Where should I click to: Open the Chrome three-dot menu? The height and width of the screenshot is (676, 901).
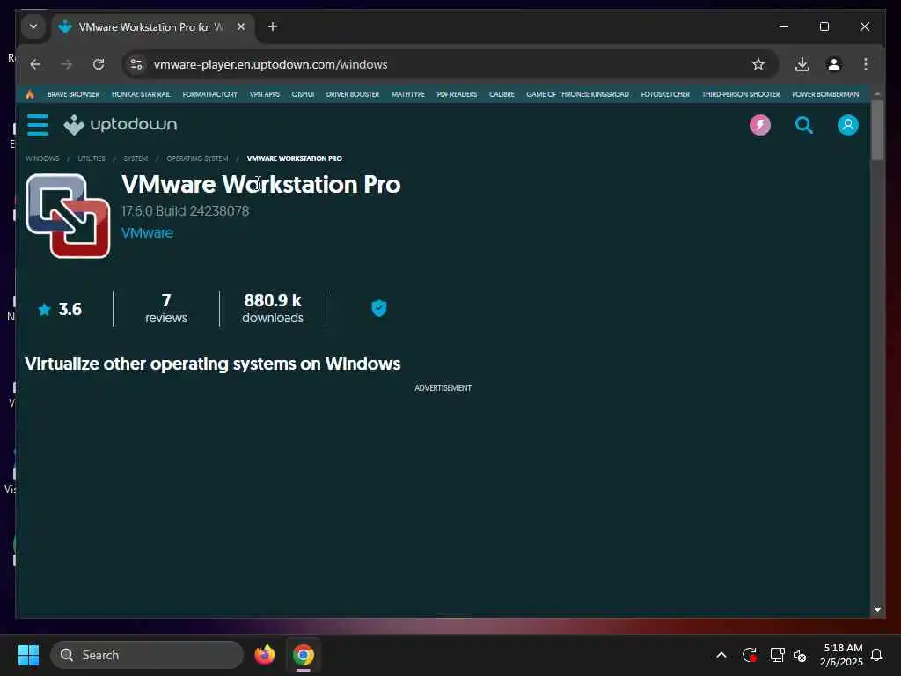point(866,64)
